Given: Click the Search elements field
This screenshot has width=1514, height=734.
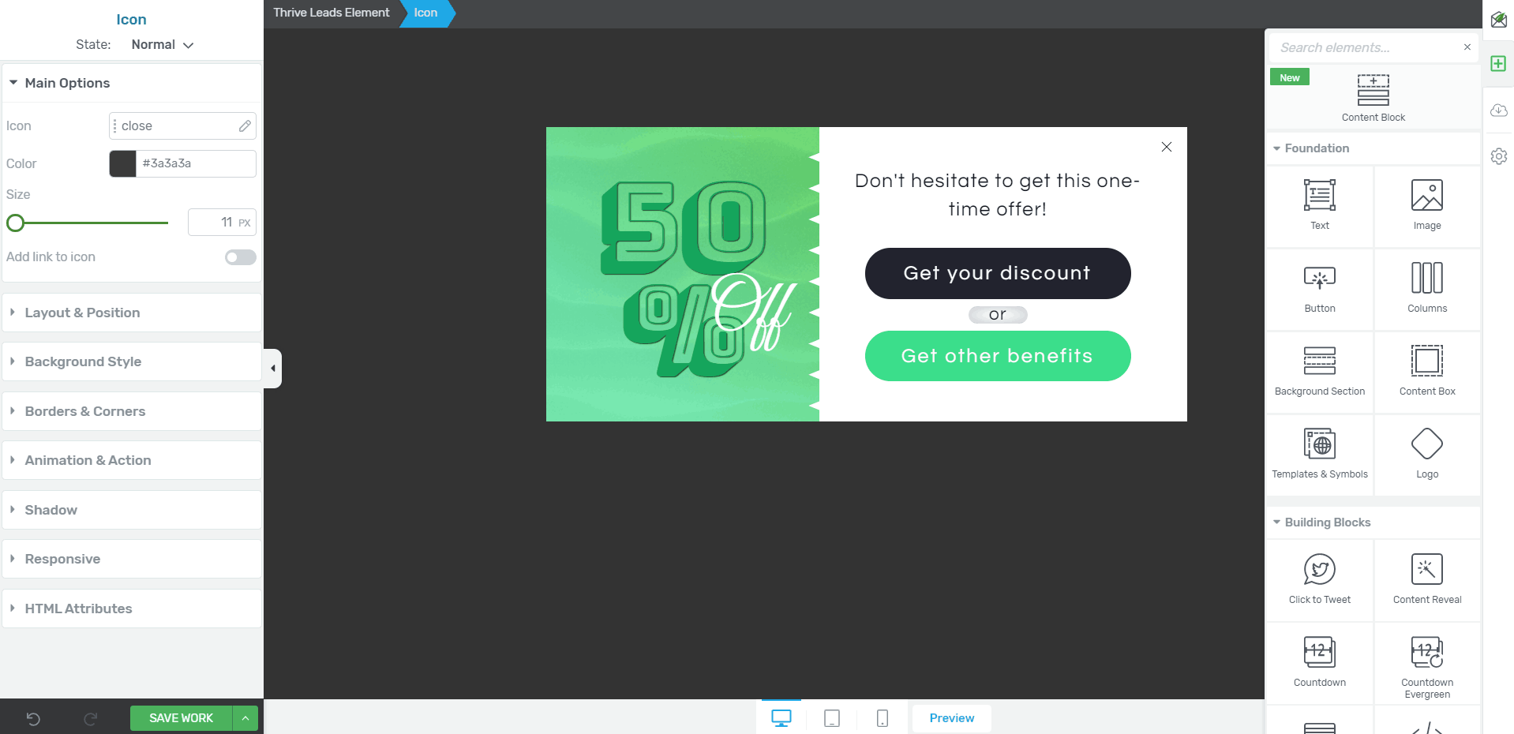Looking at the screenshot, I should pos(1366,47).
